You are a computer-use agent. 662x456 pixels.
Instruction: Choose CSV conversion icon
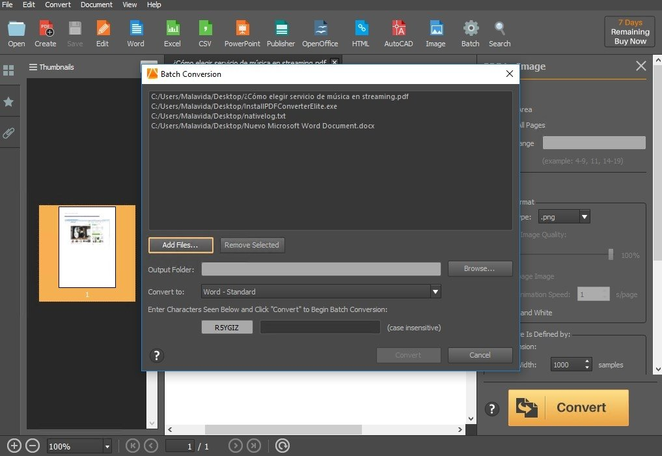(205, 34)
